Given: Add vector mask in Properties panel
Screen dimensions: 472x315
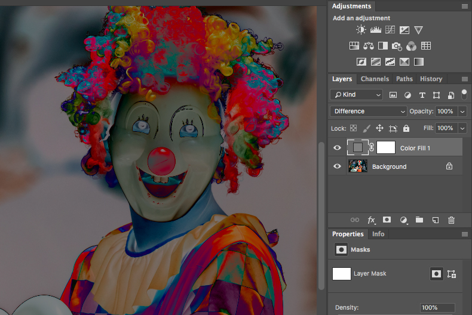Looking at the screenshot, I should [452, 274].
